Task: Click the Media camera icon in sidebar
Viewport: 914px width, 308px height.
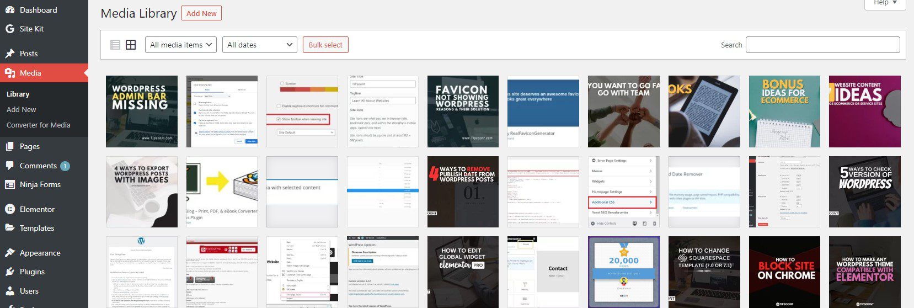Action: (x=9, y=73)
